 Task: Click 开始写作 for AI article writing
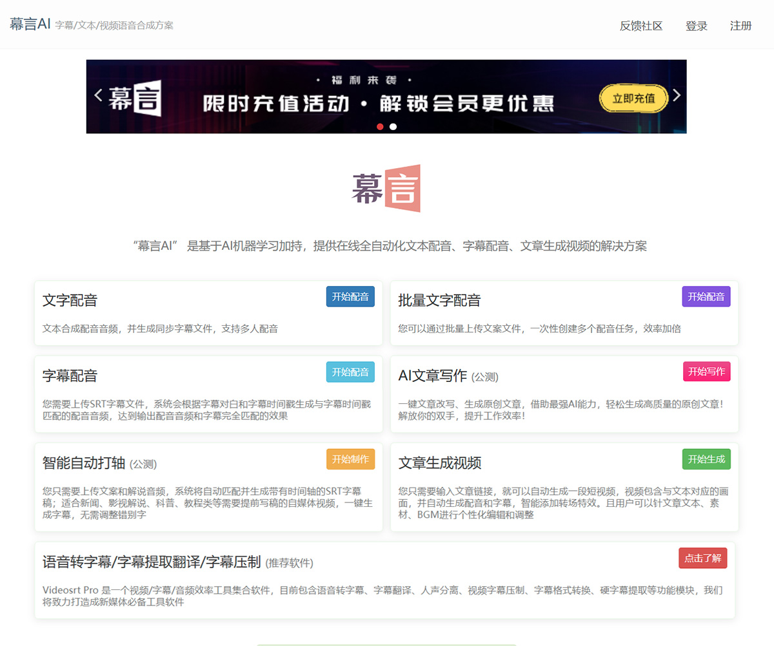point(706,372)
